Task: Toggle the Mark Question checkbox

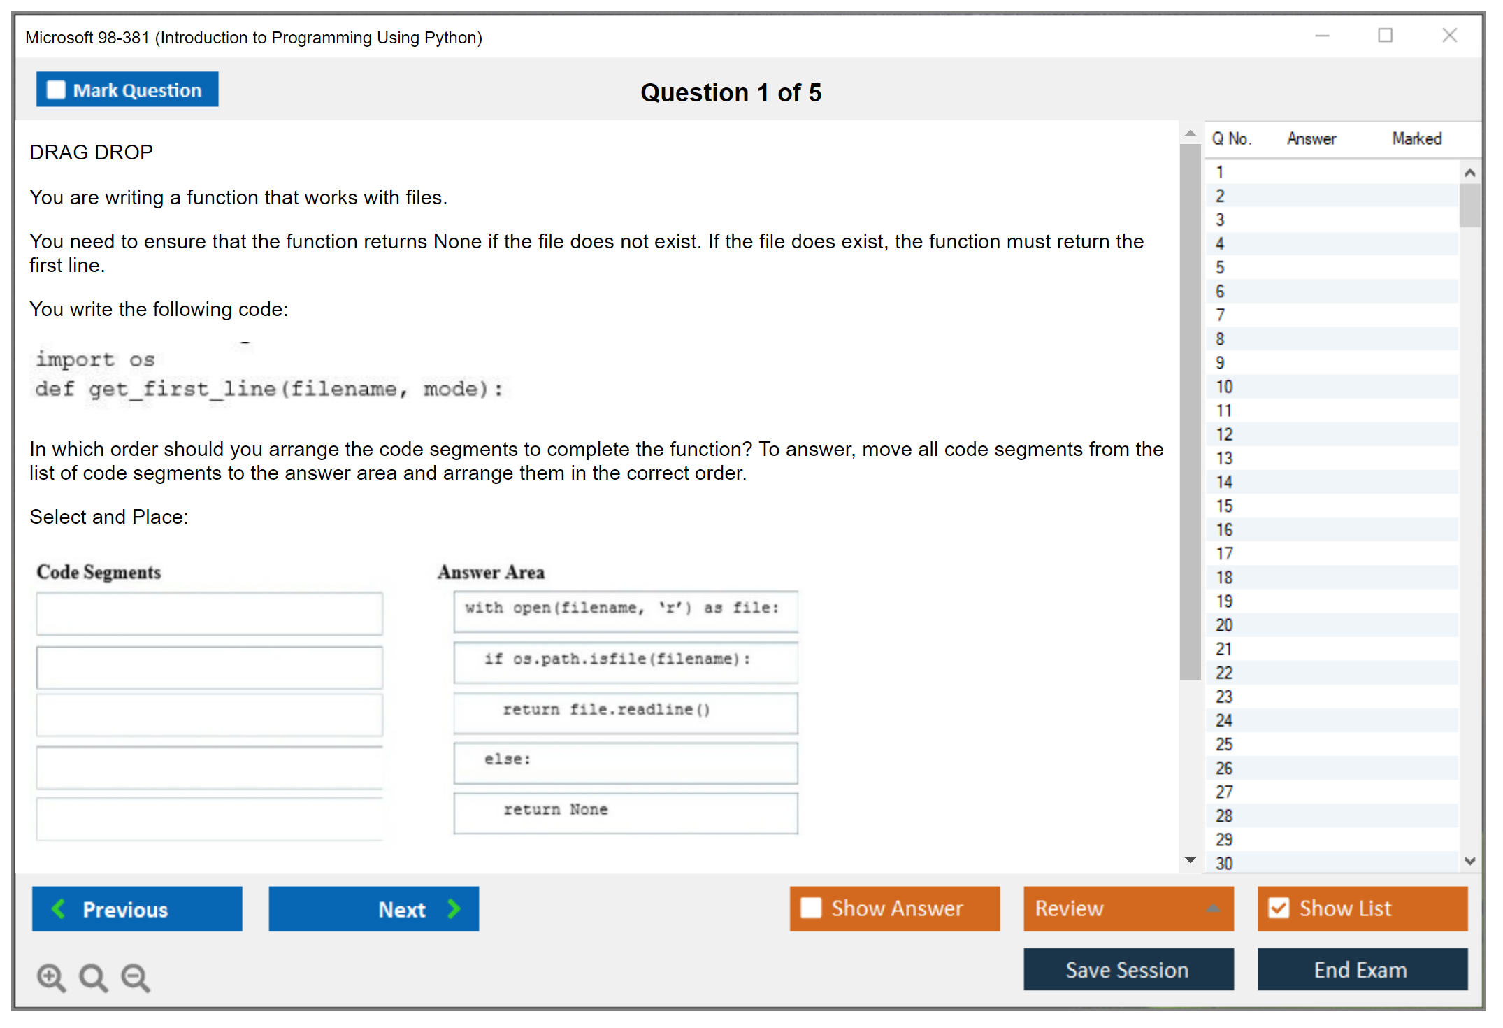Action: tap(56, 90)
